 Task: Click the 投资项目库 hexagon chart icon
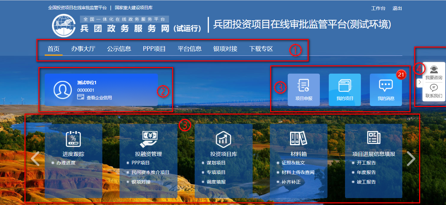223,139
